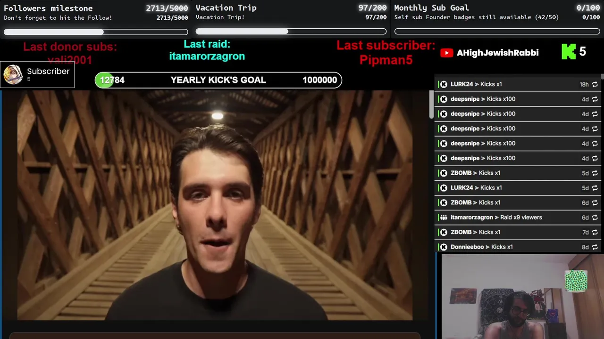Click Kick icon on Donnieeboo row
The image size is (604, 339).
[x=444, y=247]
